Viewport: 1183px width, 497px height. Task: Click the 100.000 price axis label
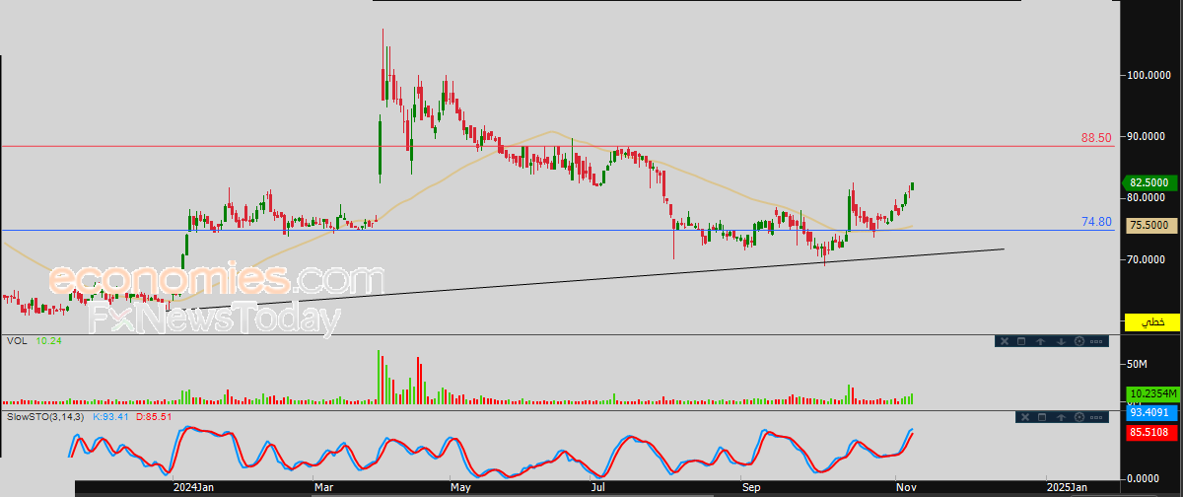click(x=1149, y=75)
